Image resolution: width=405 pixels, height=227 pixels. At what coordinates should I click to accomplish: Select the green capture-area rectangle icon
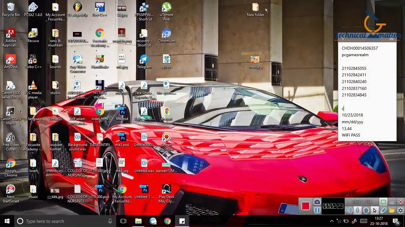(383, 202)
